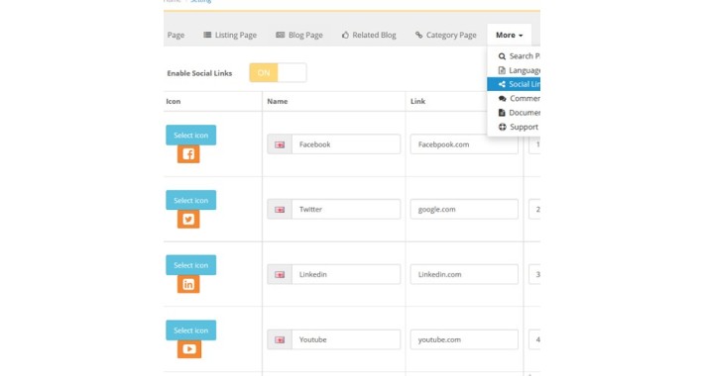Click the Link column header
Image resolution: width=704 pixels, height=376 pixels.
click(x=417, y=101)
